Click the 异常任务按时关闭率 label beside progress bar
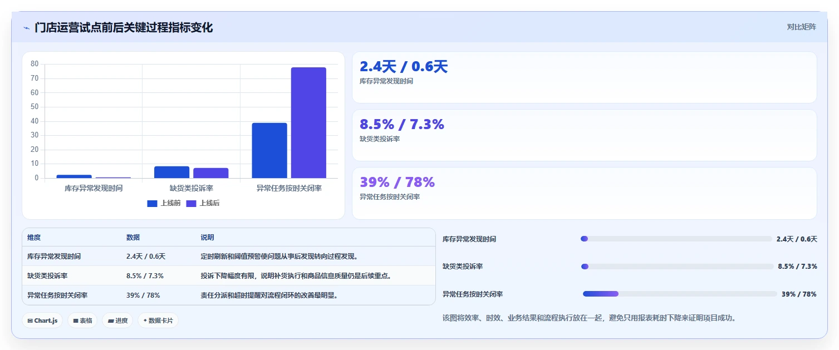The width and height of the screenshot is (839, 350). pos(473,294)
